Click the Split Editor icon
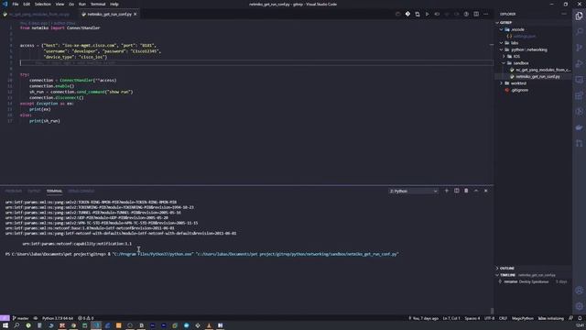Viewport: 586px width, 330px height. tap(476, 15)
